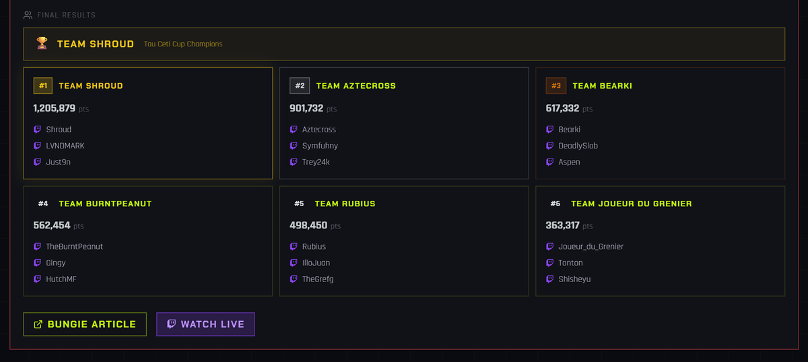Screen dimensions: 808x362
Task: Click the Twitch icon next to Aztecross
Action: point(294,130)
